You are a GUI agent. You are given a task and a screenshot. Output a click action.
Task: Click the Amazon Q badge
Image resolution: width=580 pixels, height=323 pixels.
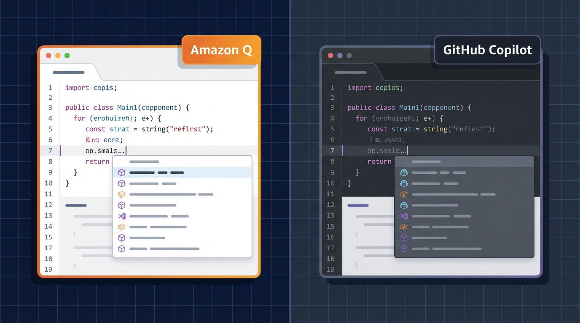(221, 50)
